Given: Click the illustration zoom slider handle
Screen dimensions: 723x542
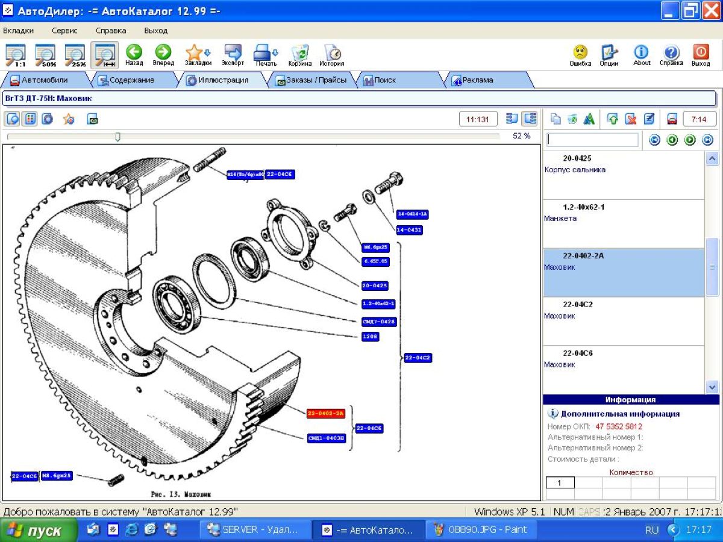Looking at the screenshot, I should pos(117,137).
